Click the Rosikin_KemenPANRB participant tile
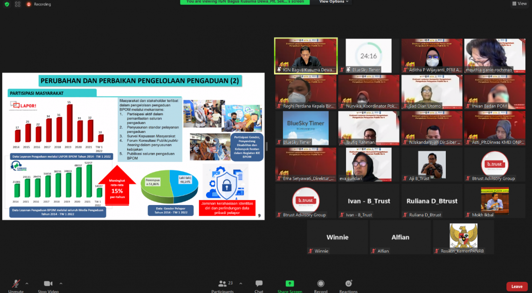532x293 pixels. pos(463,237)
